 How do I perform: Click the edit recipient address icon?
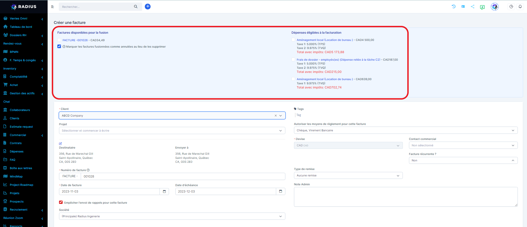pyautogui.click(x=60, y=144)
